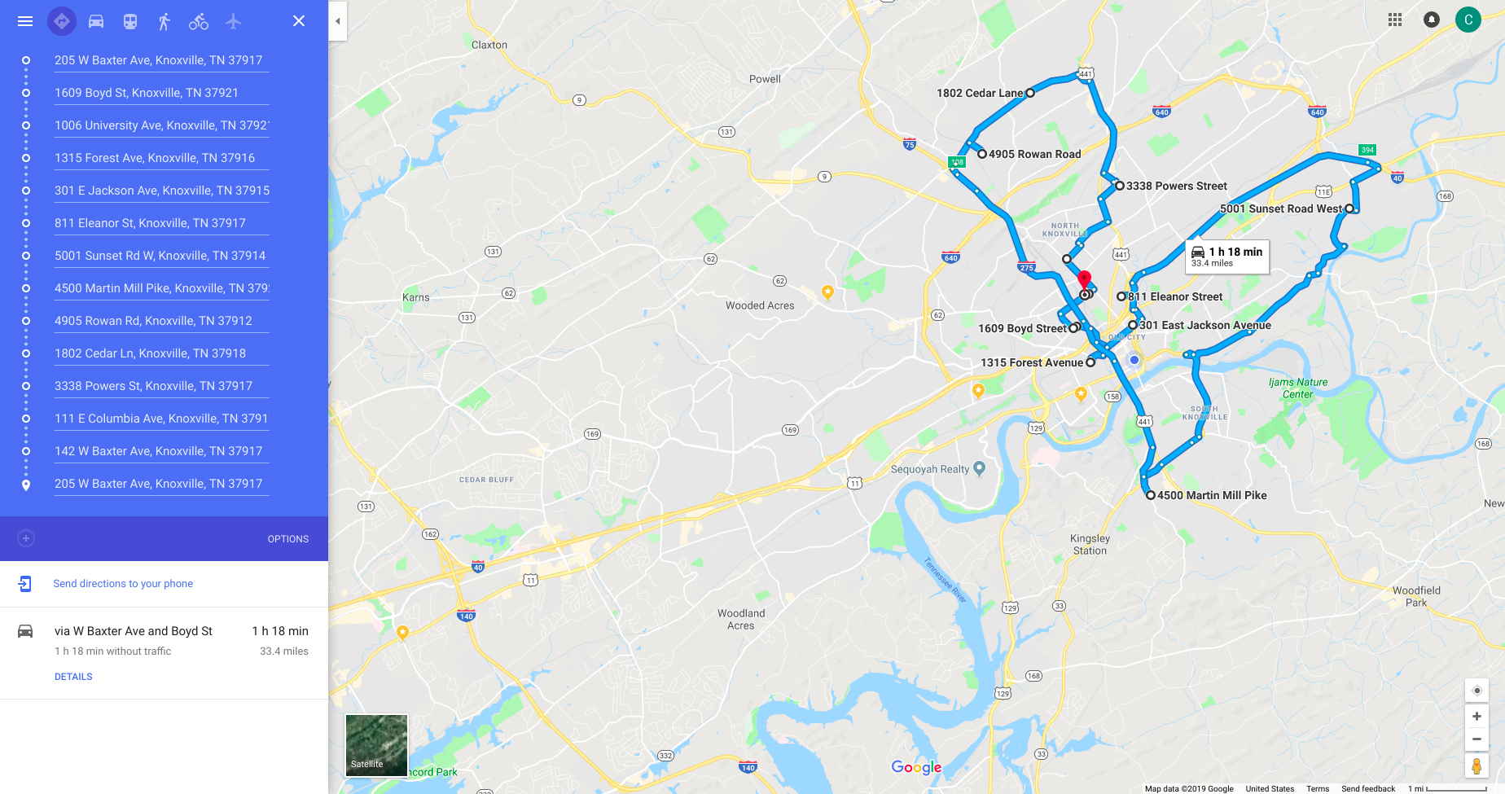1505x794 pixels.
Task: Open notifications bell icon
Action: click(x=1432, y=20)
